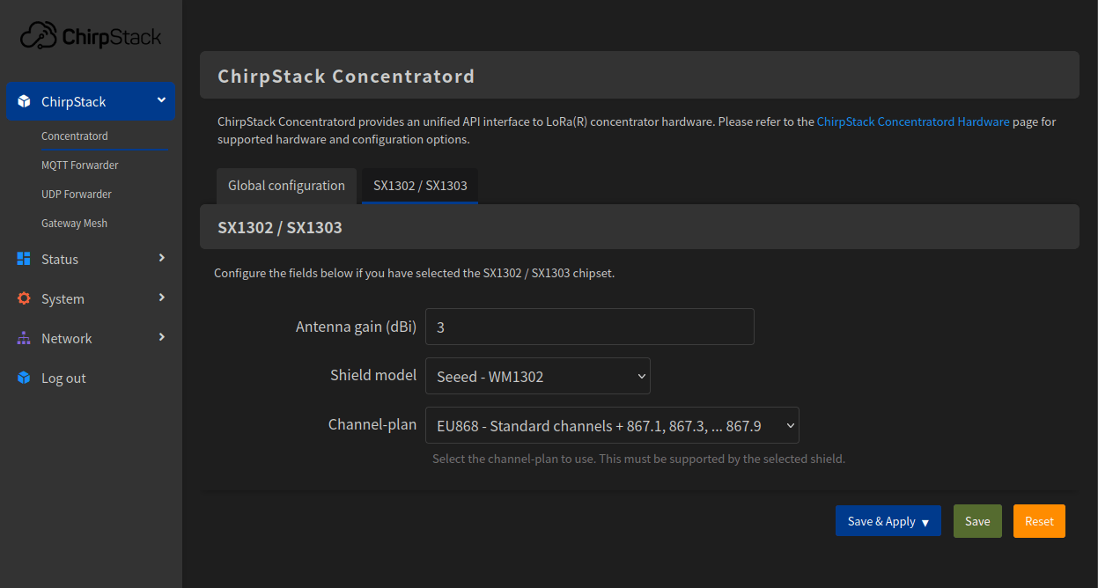Click the Status dashboard icon
Image resolution: width=1098 pixels, height=588 pixels.
click(x=24, y=259)
